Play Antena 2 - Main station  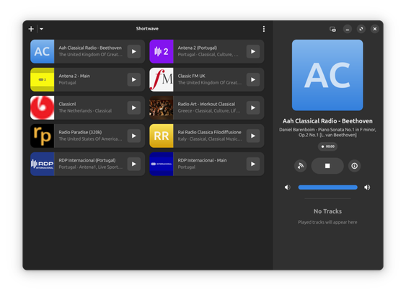(134, 79)
